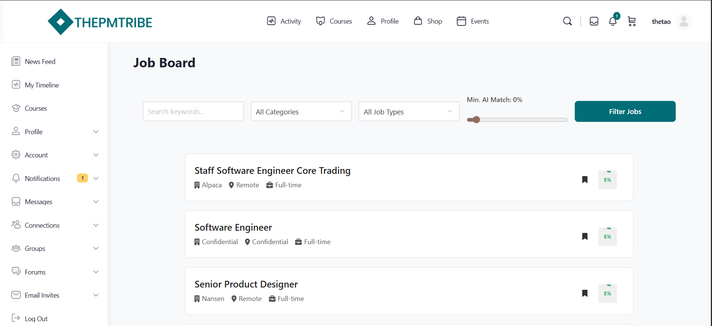Open the inbox messages icon in header
712x326 pixels.
pyautogui.click(x=594, y=21)
